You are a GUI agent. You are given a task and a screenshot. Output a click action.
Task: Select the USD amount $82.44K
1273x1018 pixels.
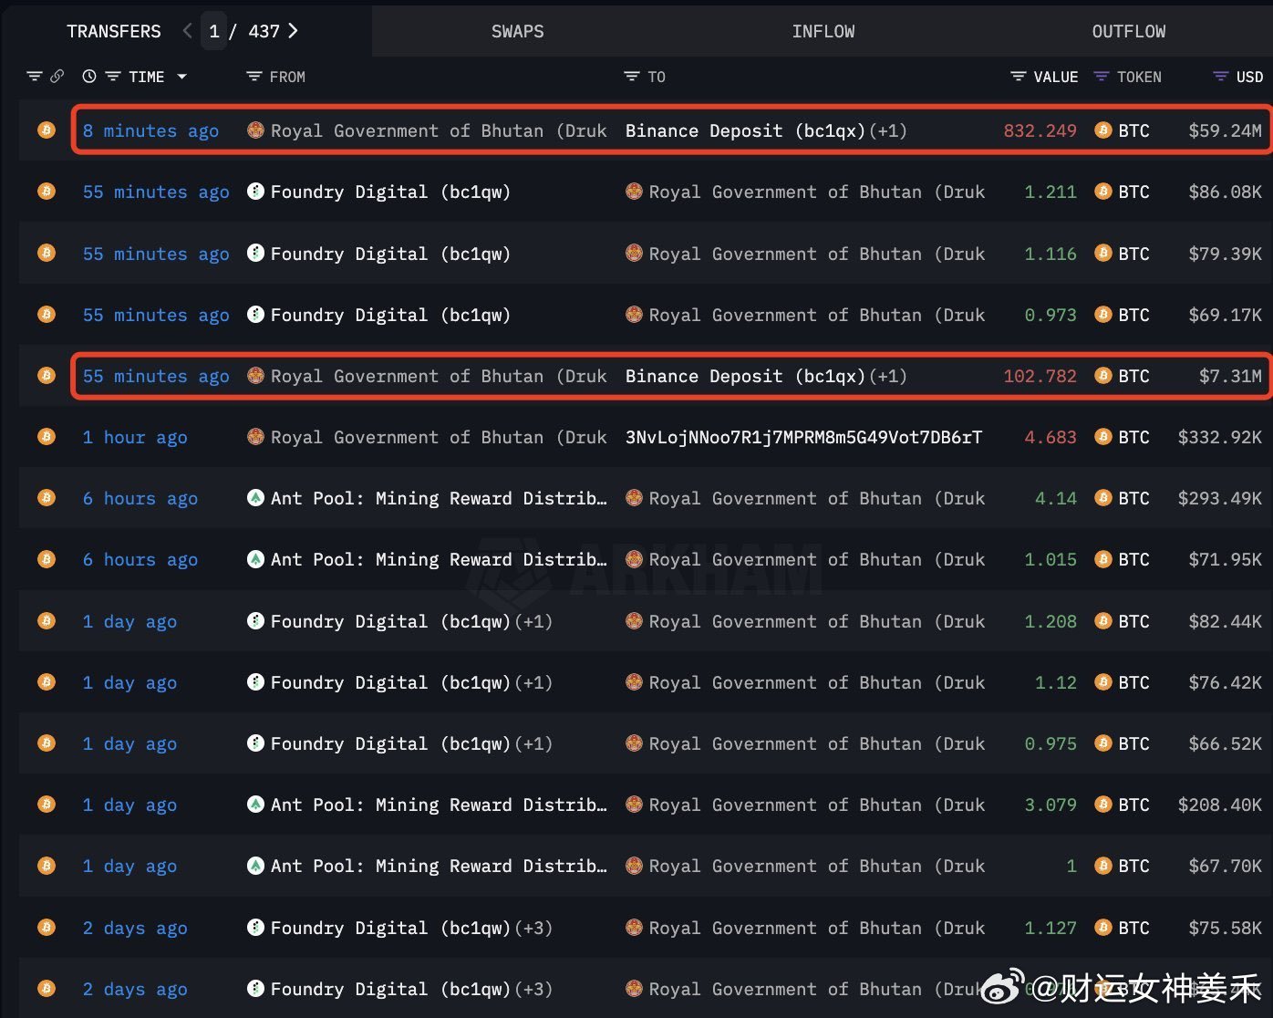tap(1226, 621)
